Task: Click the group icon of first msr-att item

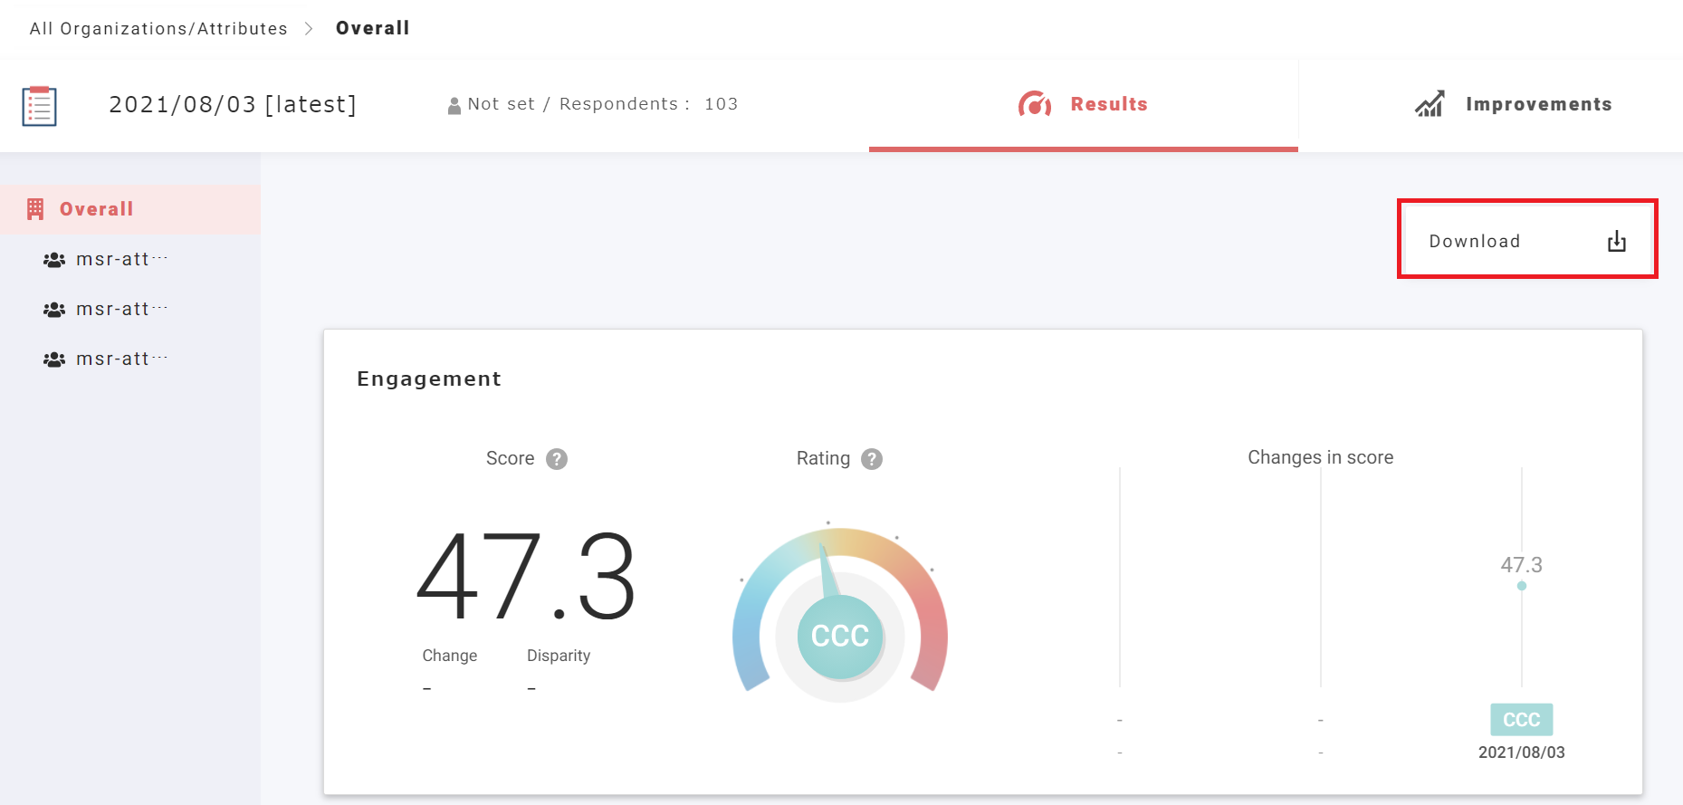Action: pyautogui.click(x=54, y=260)
